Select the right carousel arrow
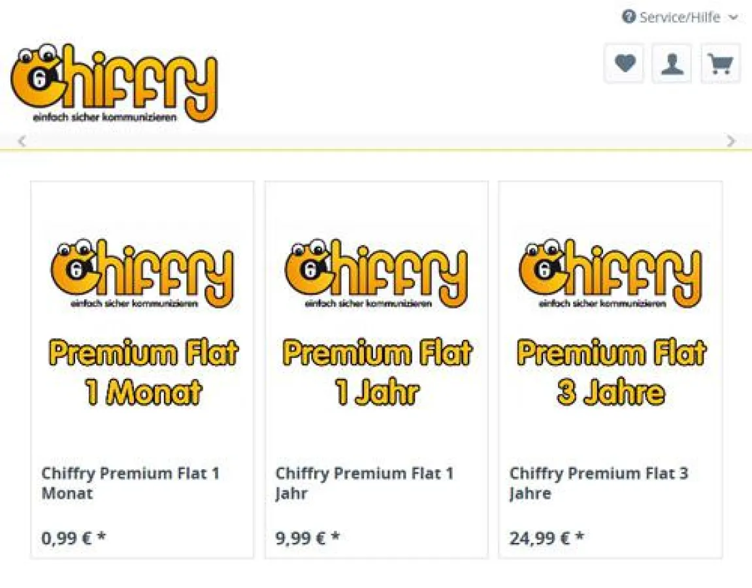The height and width of the screenshot is (588, 752). pos(732,140)
